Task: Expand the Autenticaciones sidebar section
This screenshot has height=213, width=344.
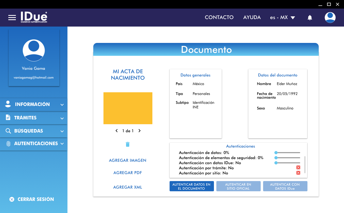Action: click(34, 144)
